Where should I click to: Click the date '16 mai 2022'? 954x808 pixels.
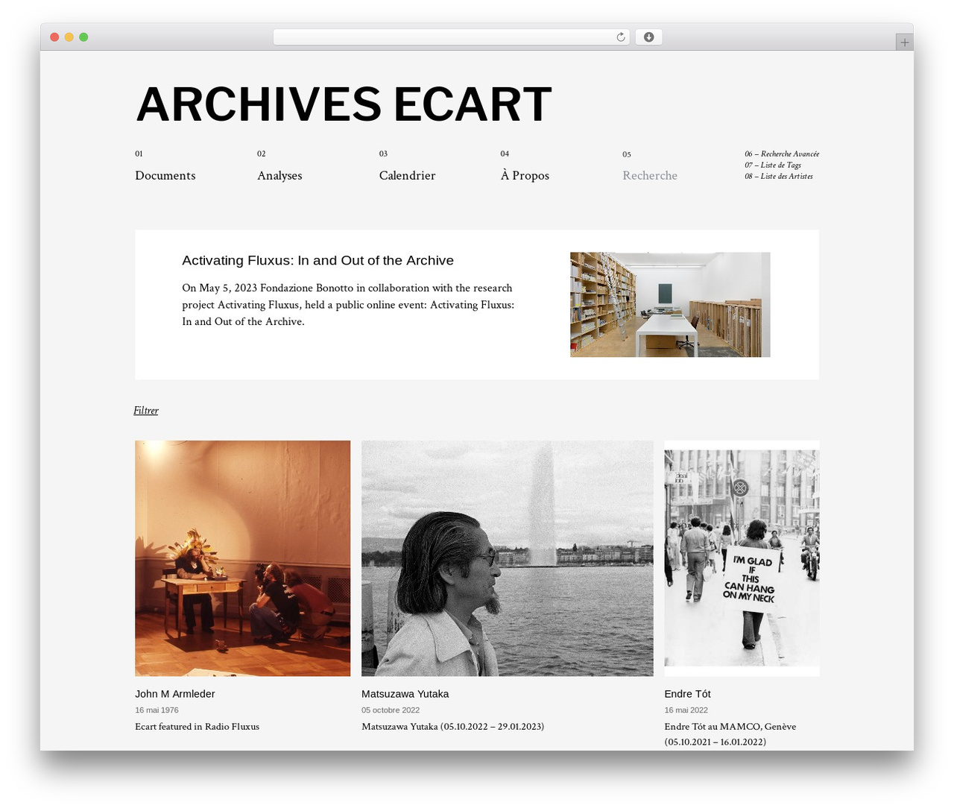(x=686, y=710)
